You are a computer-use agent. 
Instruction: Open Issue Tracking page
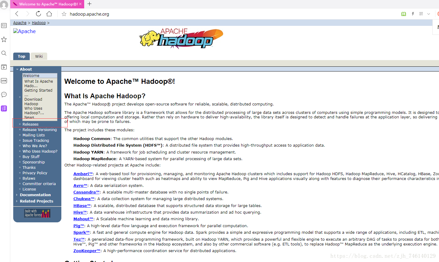(36, 140)
